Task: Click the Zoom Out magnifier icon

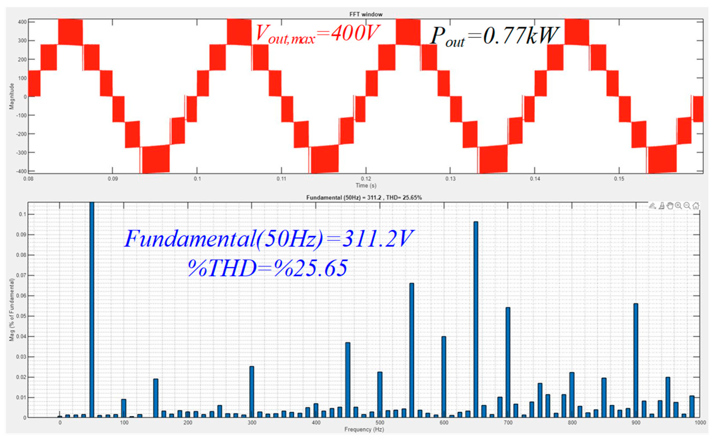Action: (x=687, y=206)
